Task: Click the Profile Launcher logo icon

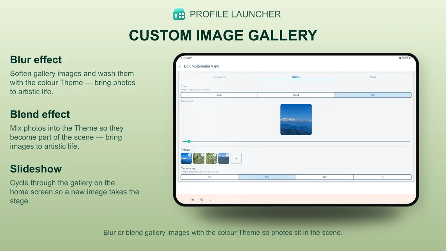Action: pyautogui.click(x=179, y=14)
